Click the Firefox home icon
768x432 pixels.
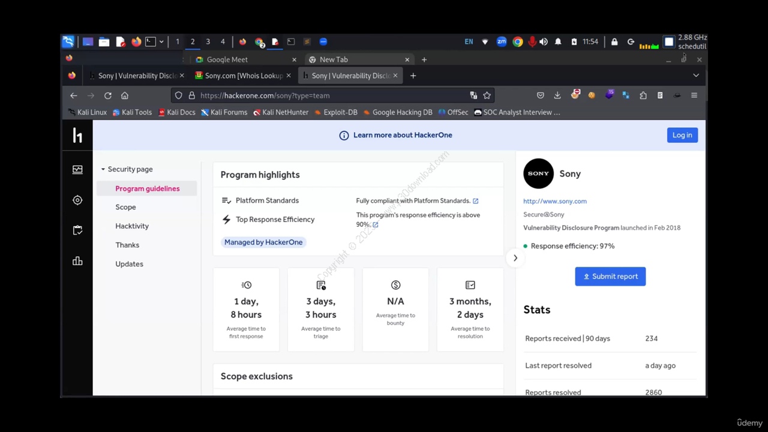[125, 95]
